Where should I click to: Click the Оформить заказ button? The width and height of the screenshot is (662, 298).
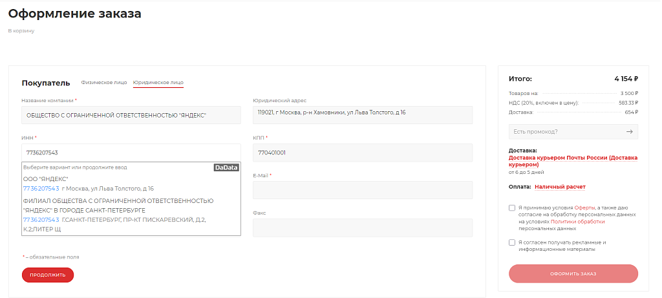[x=573, y=273]
